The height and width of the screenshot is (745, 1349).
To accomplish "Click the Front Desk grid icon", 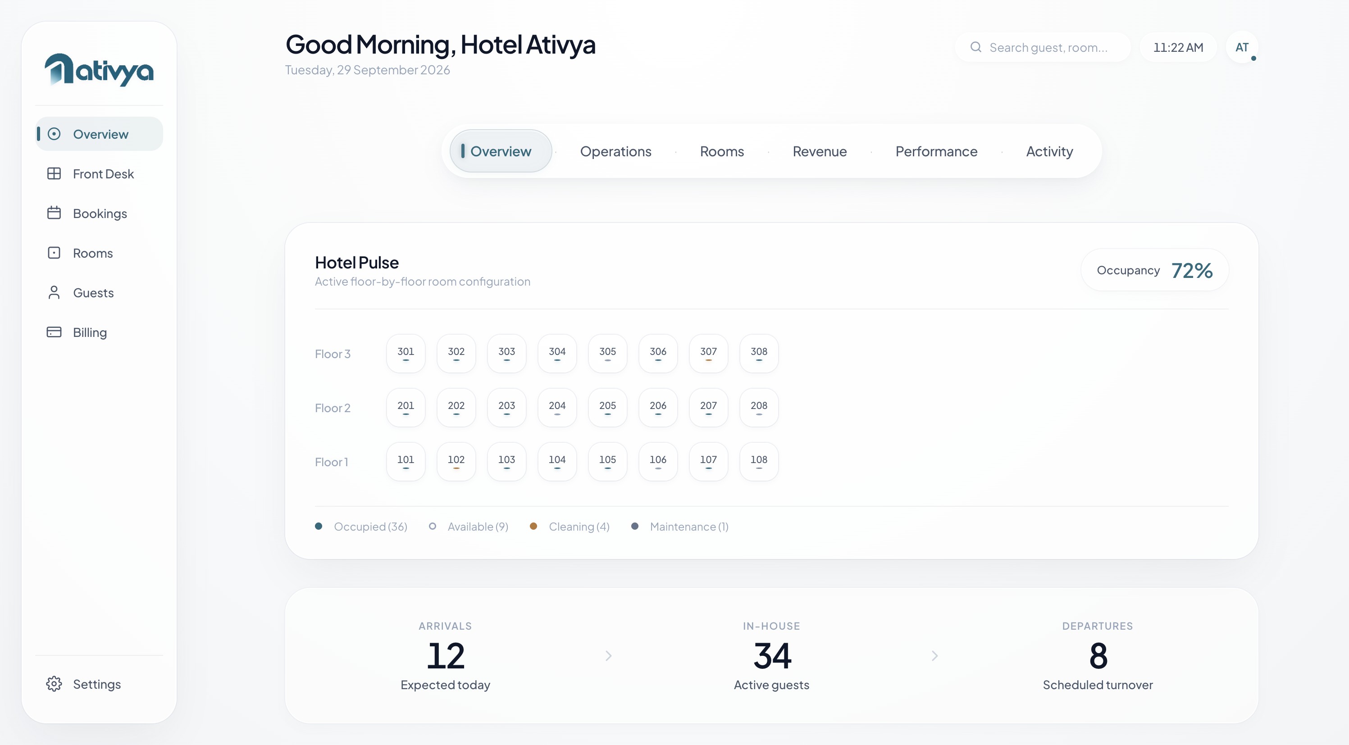I will click(54, 173).
